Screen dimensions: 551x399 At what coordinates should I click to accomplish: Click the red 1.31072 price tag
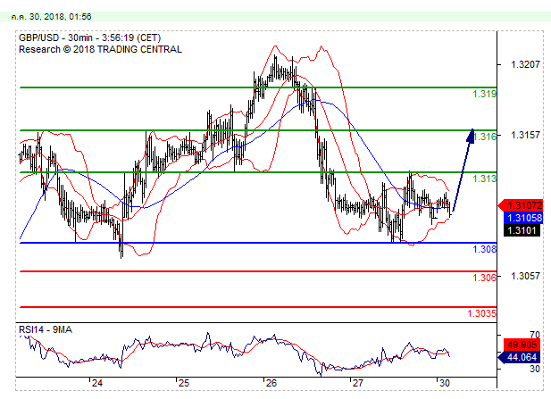[x=521, y=205]
